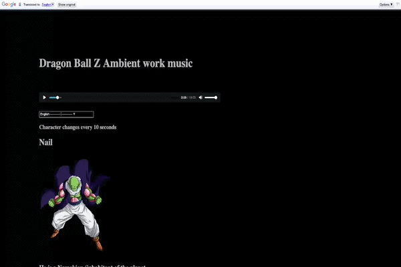Mute the audio player speaker icon

[200, 97]
